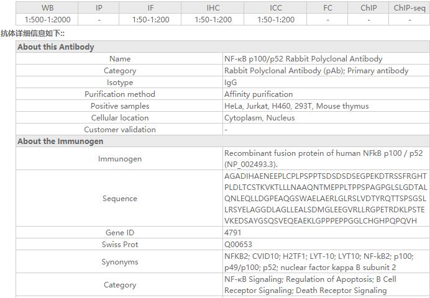Click the amino acid sequence text block

[326, 199]
